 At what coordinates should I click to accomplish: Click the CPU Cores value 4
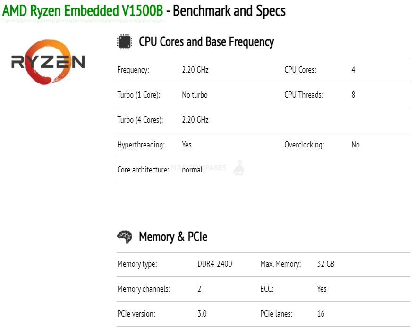[x=353, y=70]
